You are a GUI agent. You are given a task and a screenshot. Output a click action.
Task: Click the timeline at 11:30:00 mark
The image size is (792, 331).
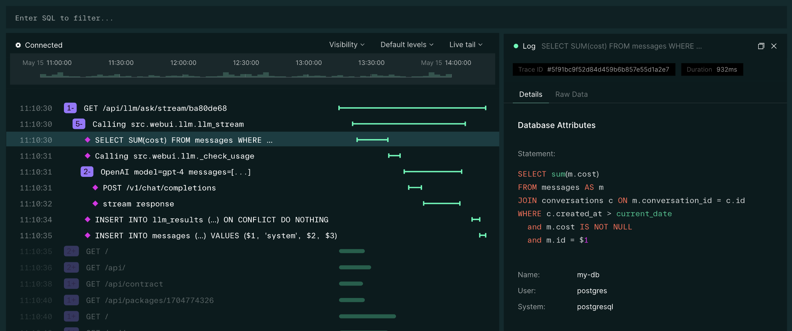[x=121, y=63]
